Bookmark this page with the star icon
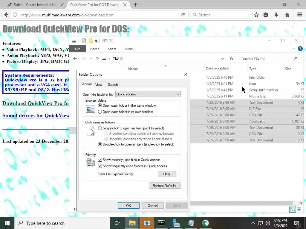 pos(256,15)
